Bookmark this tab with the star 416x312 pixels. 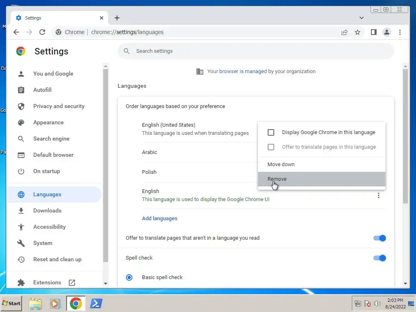(x=357, y=32)
